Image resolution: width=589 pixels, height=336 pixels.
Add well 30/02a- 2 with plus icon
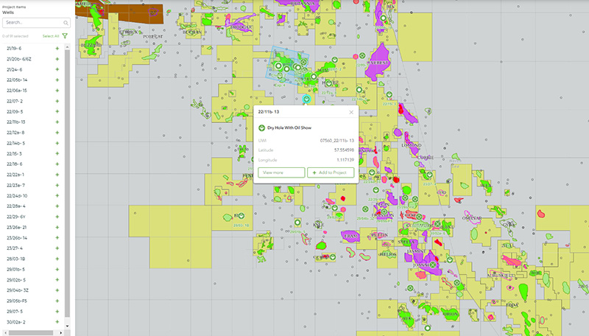click(x=57, y=323)
